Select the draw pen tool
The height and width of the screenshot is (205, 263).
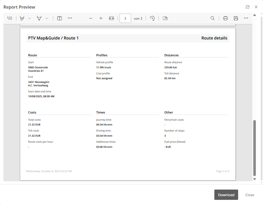[39, 18]
